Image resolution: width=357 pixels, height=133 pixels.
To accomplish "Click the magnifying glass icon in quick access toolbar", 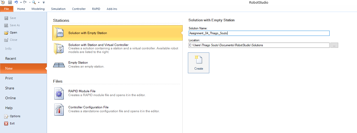I will tap(34, 2).
